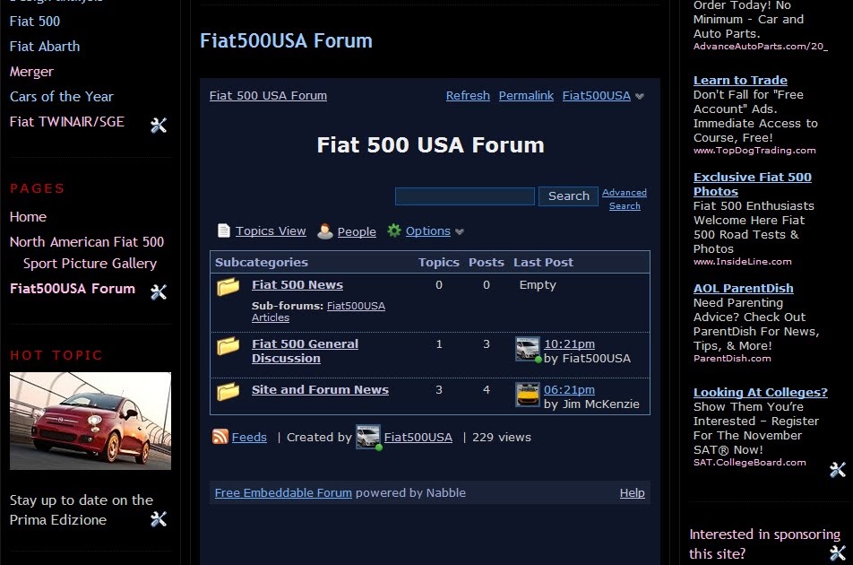Open the Topics View link
This screenshot has height=565, width=853.
(271, 230)
